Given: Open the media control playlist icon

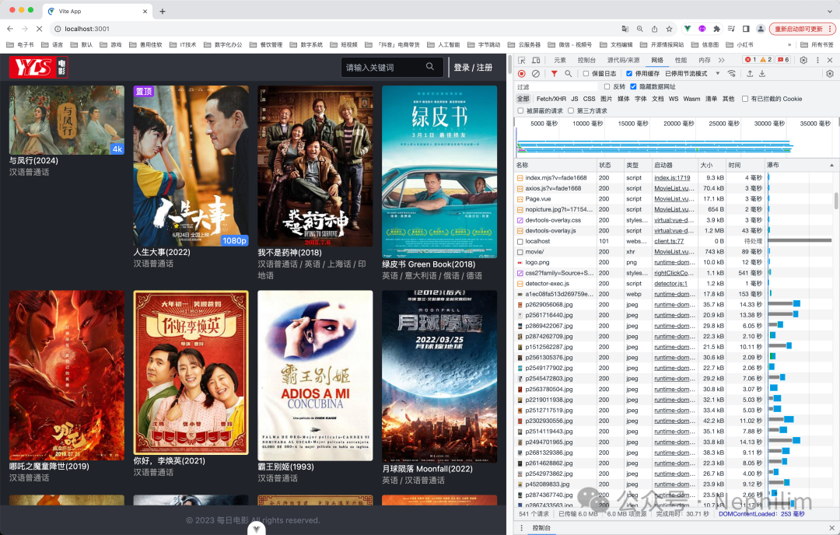Looking at the screenshot, I should 731,29.
